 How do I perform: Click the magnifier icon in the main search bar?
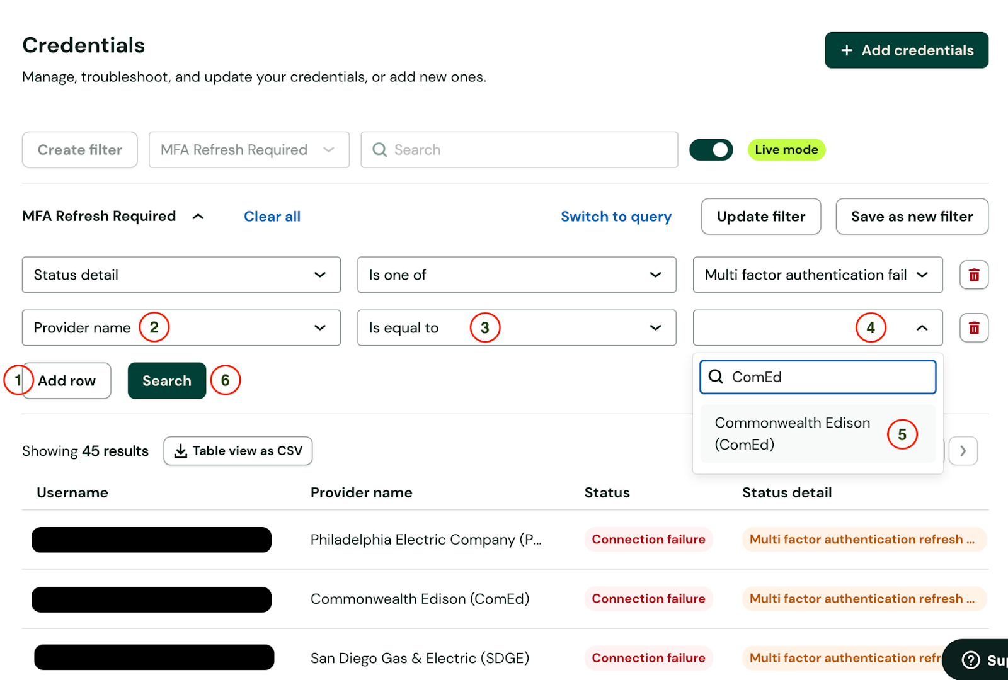(379, 149)
